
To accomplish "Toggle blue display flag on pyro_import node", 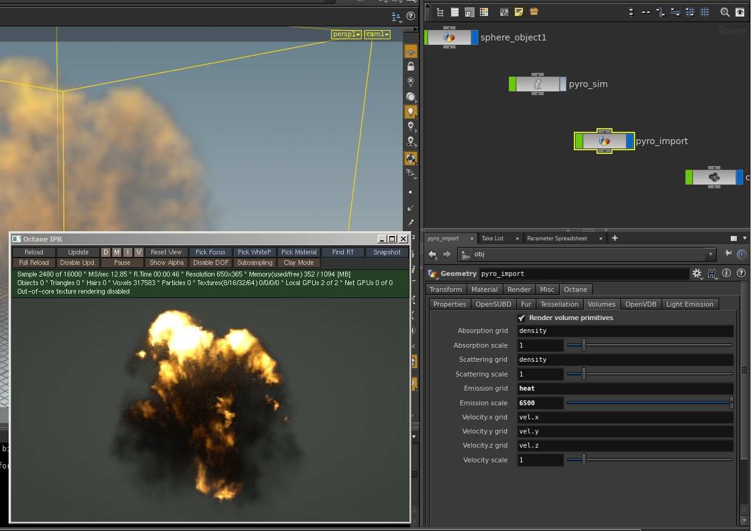I will point(630,142).
